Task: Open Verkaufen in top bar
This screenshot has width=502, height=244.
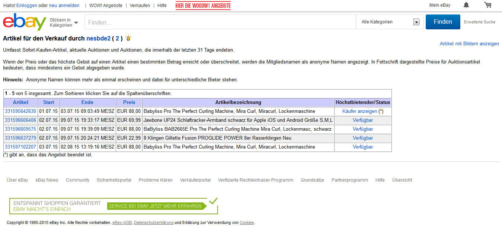Action: 140,6
